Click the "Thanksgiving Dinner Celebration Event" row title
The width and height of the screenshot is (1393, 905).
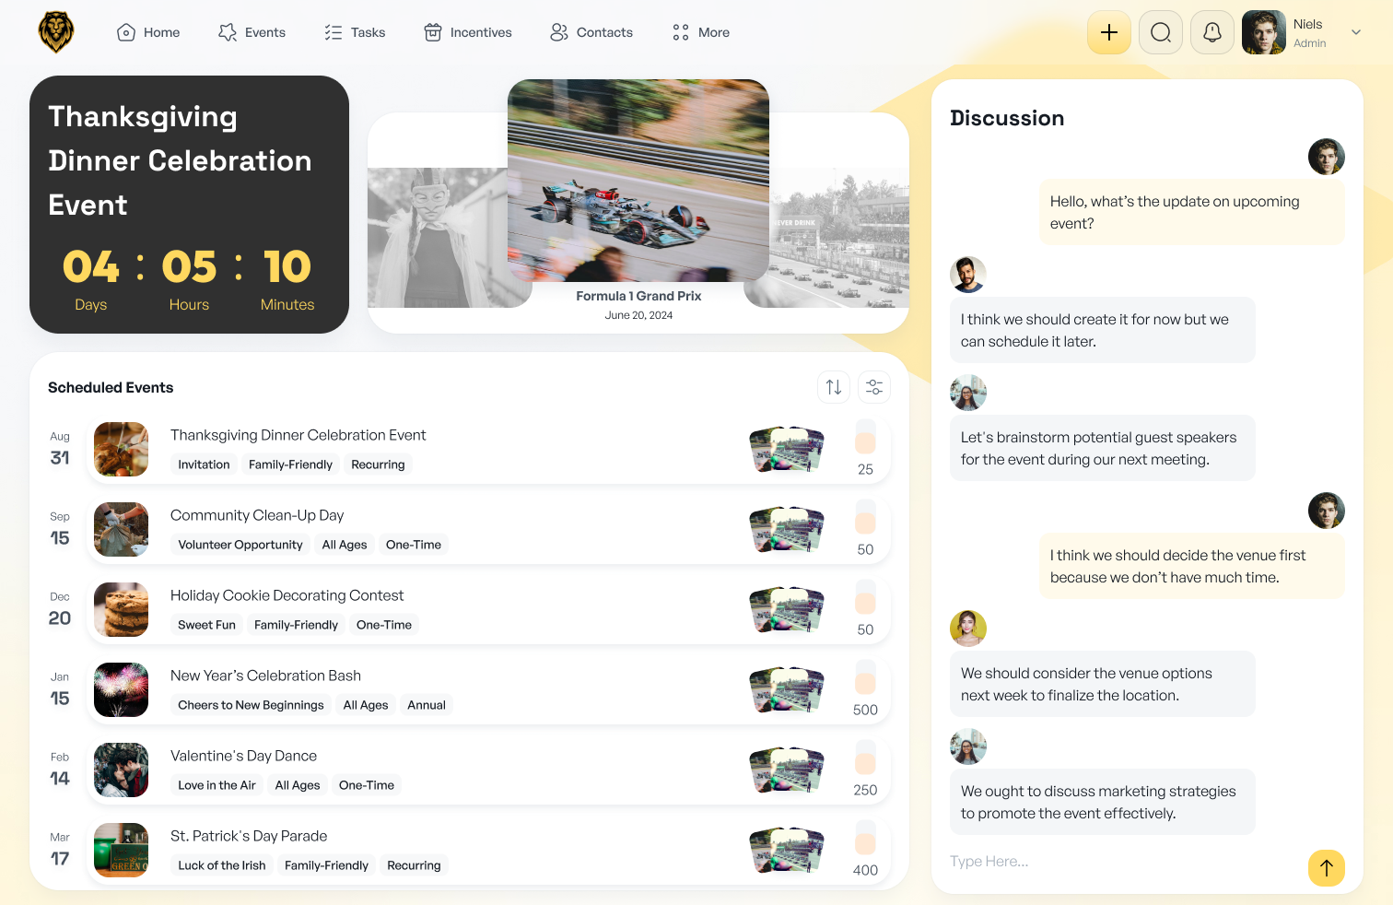(298, 435)
